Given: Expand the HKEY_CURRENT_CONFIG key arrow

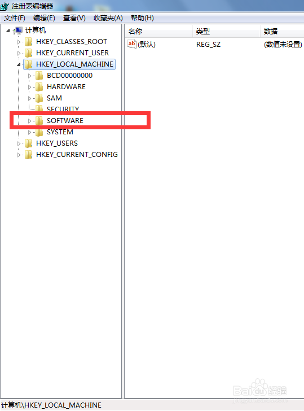Looking at the screenshot, I should (x=19, y=155).
